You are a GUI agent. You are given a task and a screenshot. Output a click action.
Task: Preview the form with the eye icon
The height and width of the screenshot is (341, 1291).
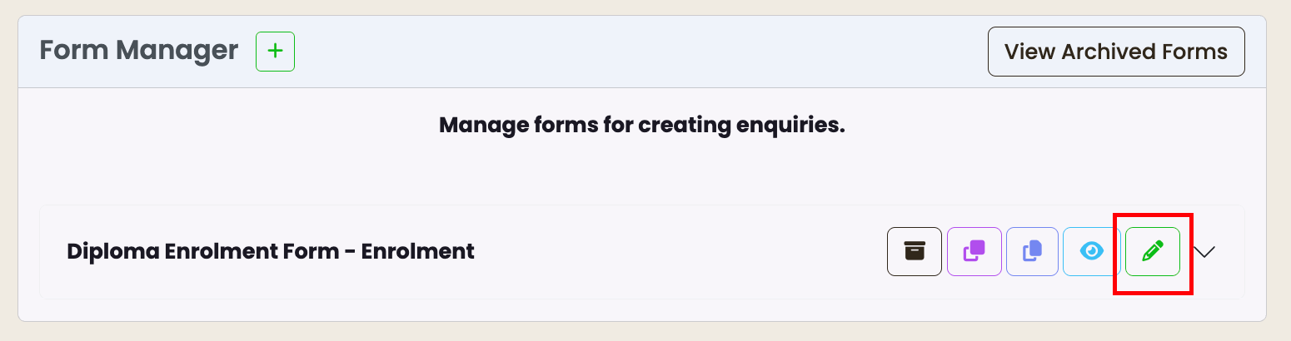click(x=1092, y=251)
